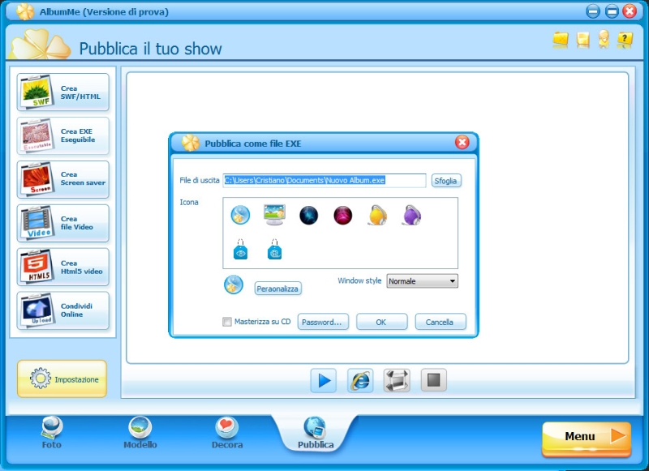Screen dimensions: 649x471
Task: Enable the Masterizza su CD checkbox
Action: [x=227, y=322]
